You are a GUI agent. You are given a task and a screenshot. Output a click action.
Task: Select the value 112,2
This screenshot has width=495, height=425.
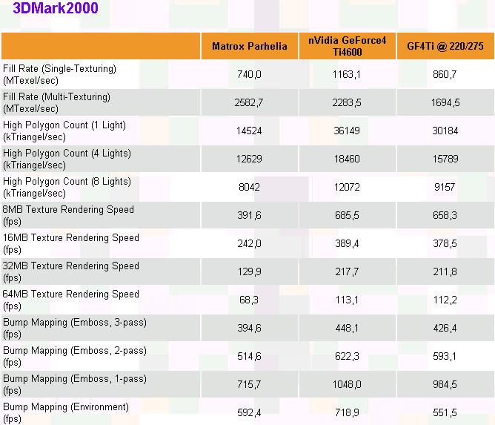coord(445,299)
